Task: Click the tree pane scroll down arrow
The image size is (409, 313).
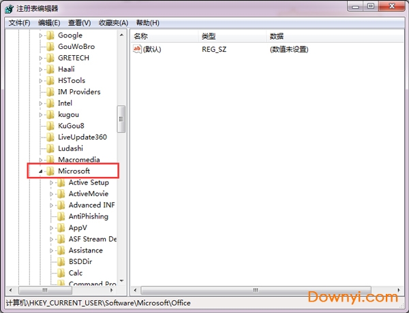Action: [x=121, y=281]
